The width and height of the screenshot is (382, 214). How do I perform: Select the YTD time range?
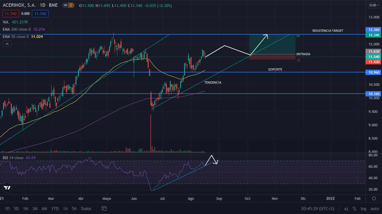click(x=55, y=209)
